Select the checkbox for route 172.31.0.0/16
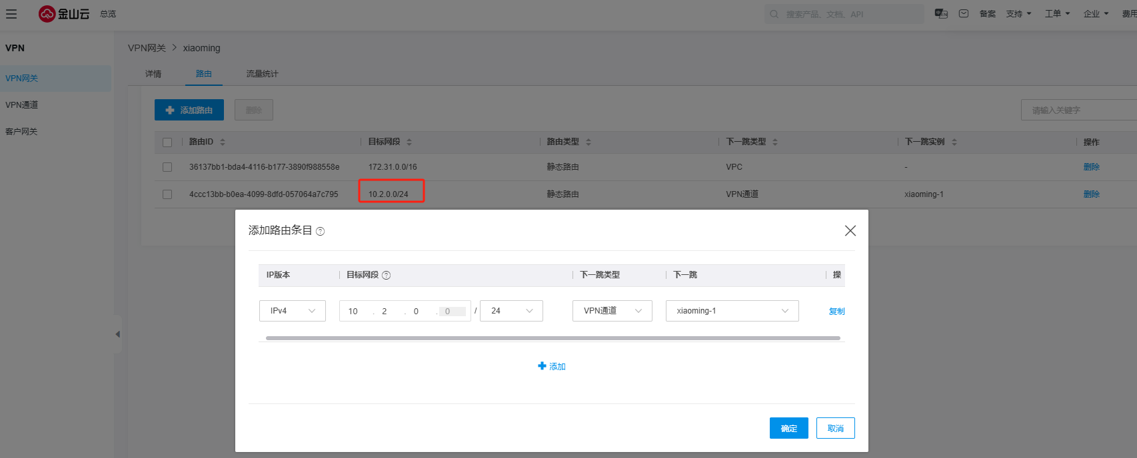The height and width of the screenshot is (458, 1137). tap(167, 167)
